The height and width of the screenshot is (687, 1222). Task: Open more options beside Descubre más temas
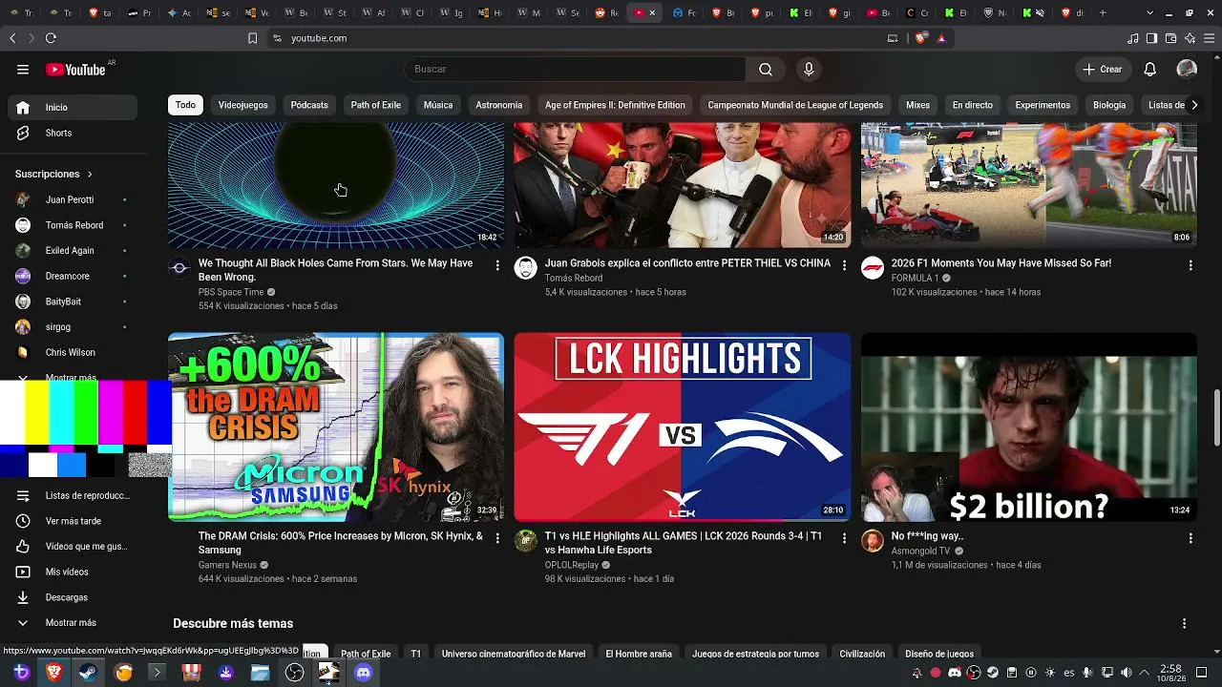tap(1185, 624)
